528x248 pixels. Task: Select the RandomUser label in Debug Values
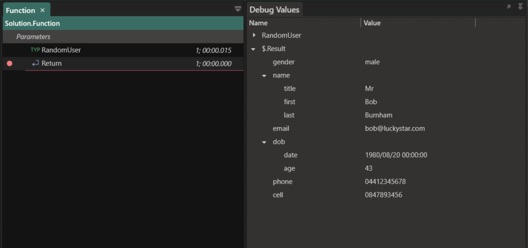point(281,36)
